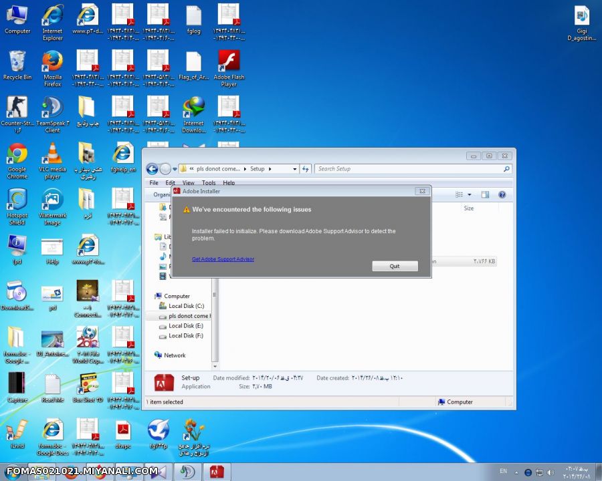This screenshot has height=481, width=602.
Task: Open Internet Explorer desktop shortcut
Action: 53,22
